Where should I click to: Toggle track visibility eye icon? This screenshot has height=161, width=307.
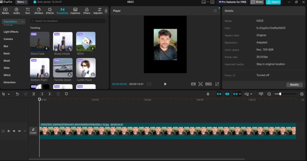(x=14, y=131)
